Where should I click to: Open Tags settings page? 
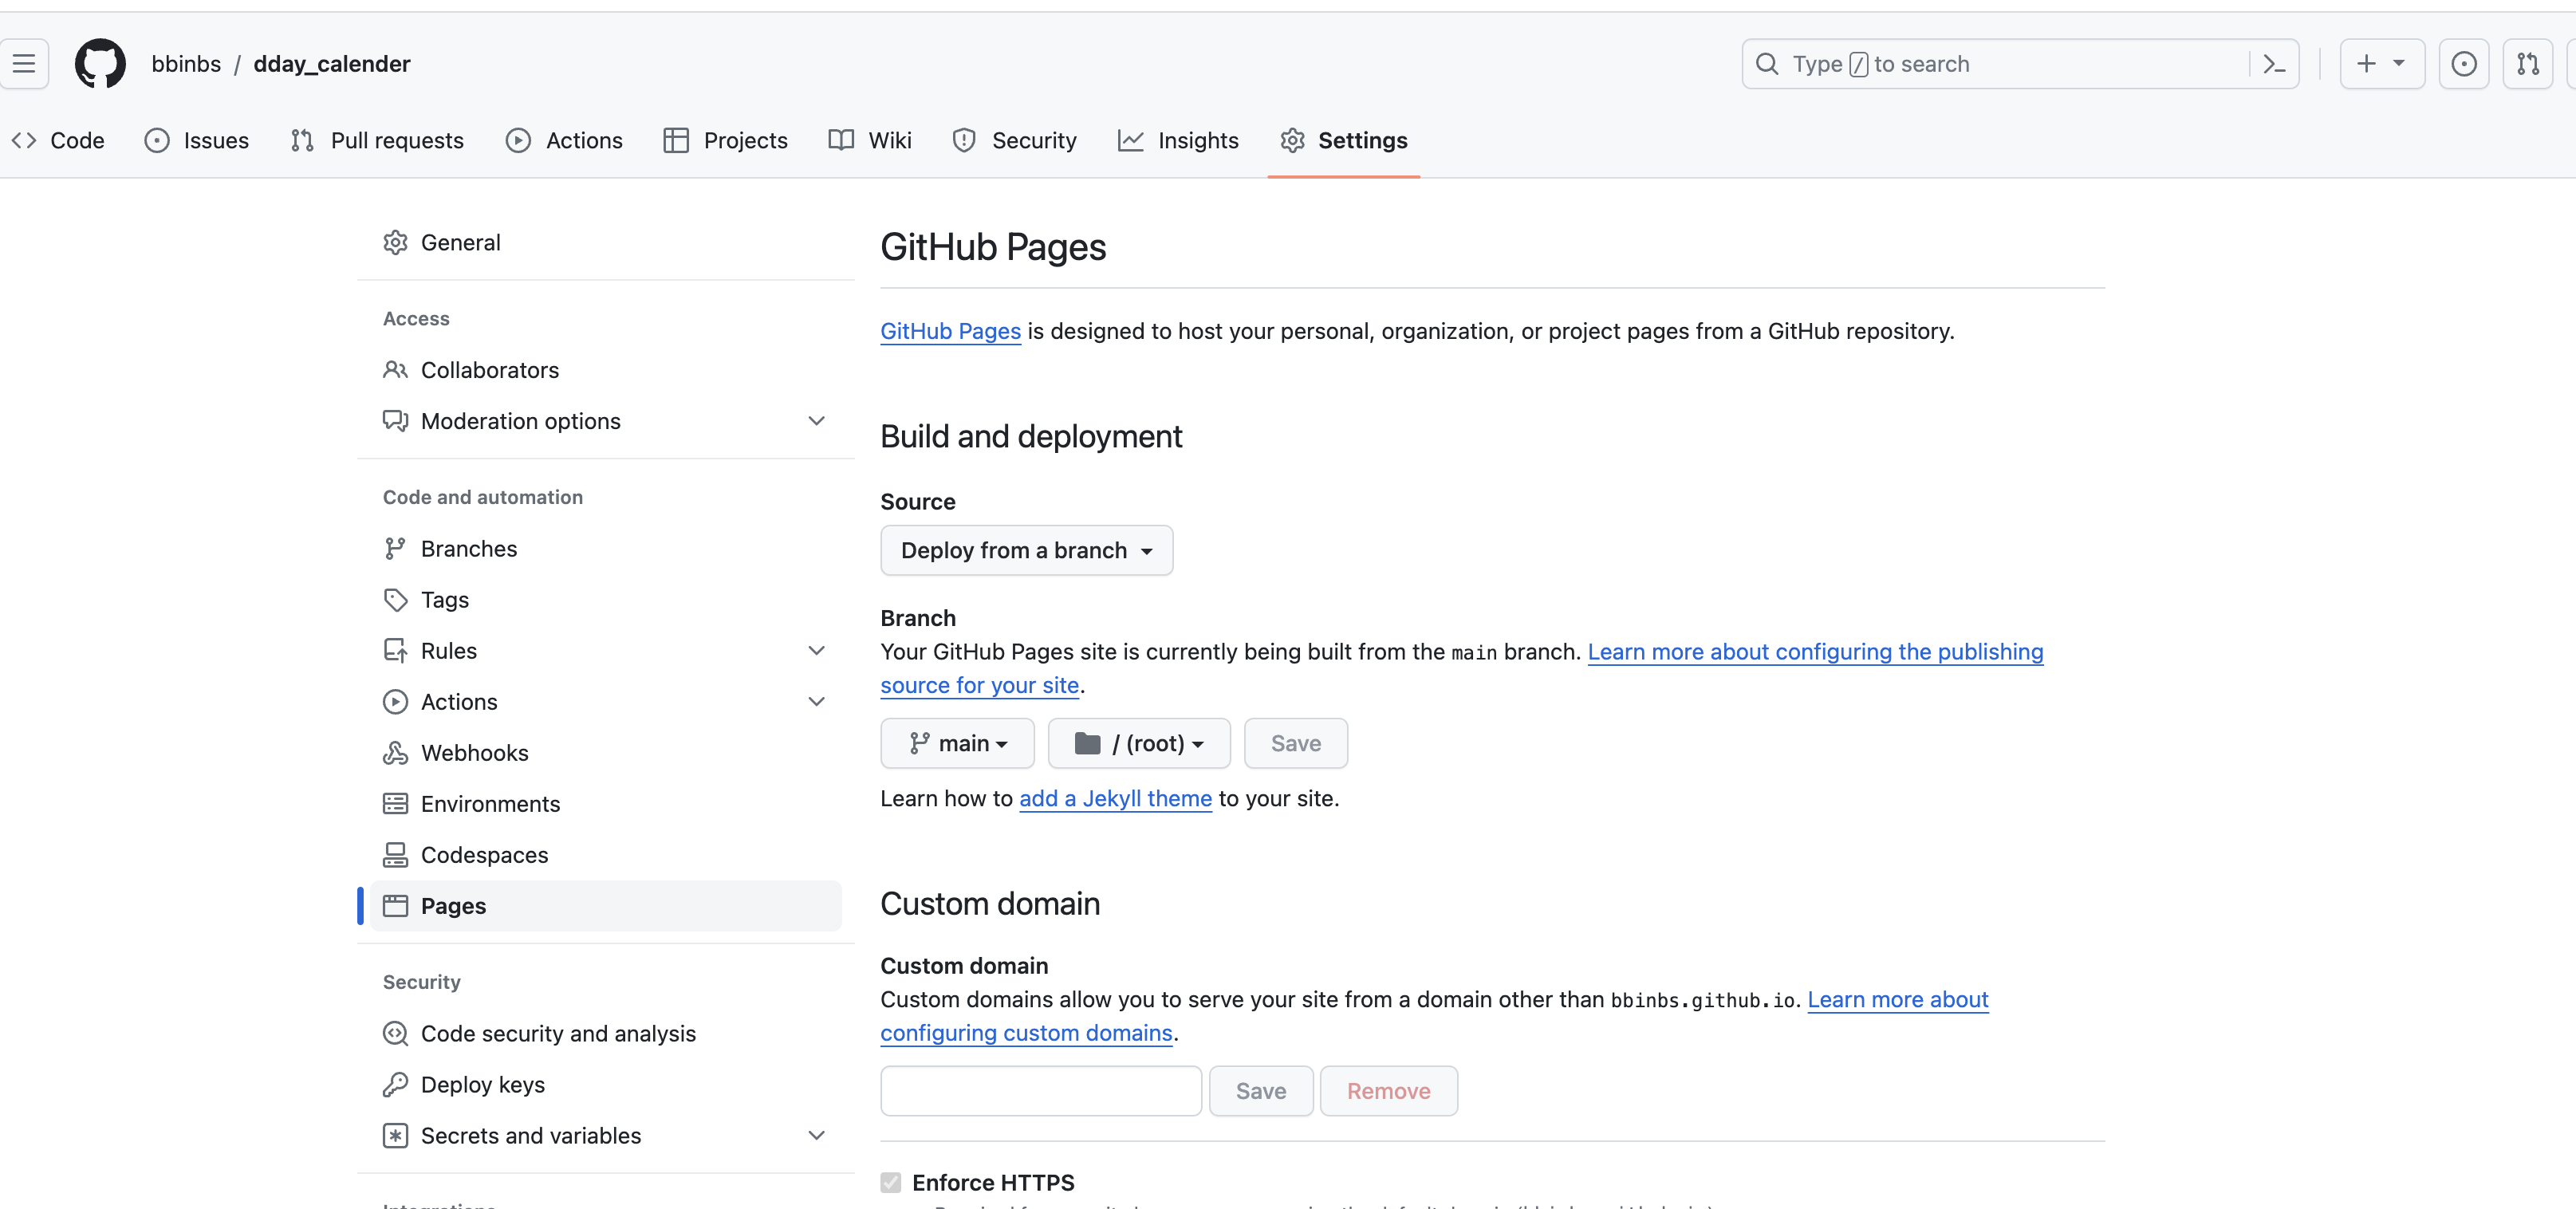[x=605, y=600]
